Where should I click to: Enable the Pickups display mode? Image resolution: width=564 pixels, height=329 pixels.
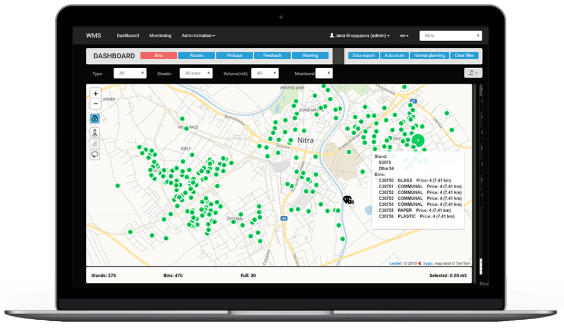[234, 55]
